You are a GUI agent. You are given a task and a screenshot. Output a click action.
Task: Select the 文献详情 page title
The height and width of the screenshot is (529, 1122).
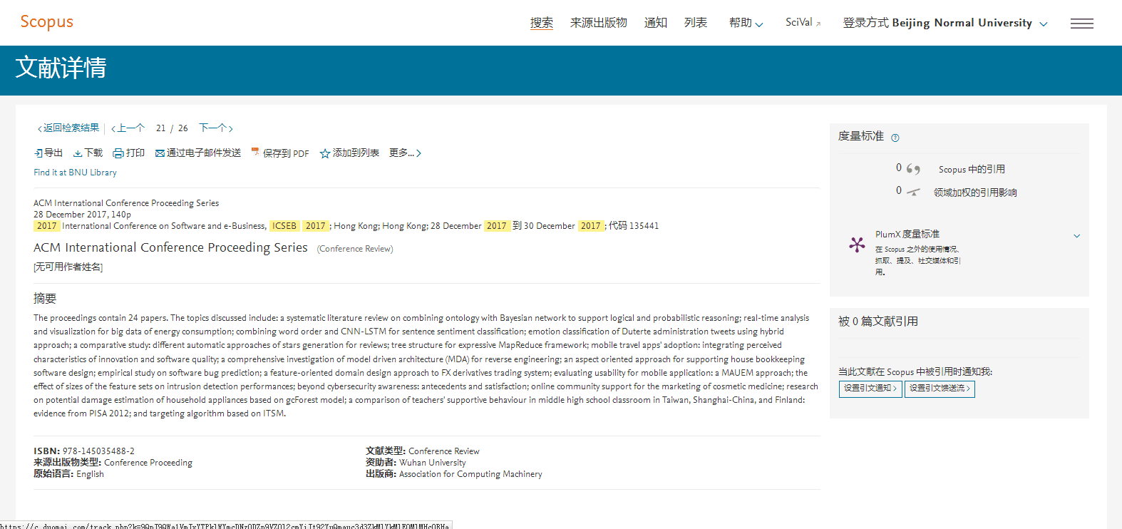(61, 68)
